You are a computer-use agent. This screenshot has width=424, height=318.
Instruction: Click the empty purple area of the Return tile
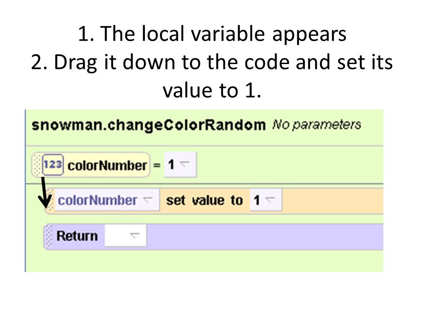[x=265, y=236]
